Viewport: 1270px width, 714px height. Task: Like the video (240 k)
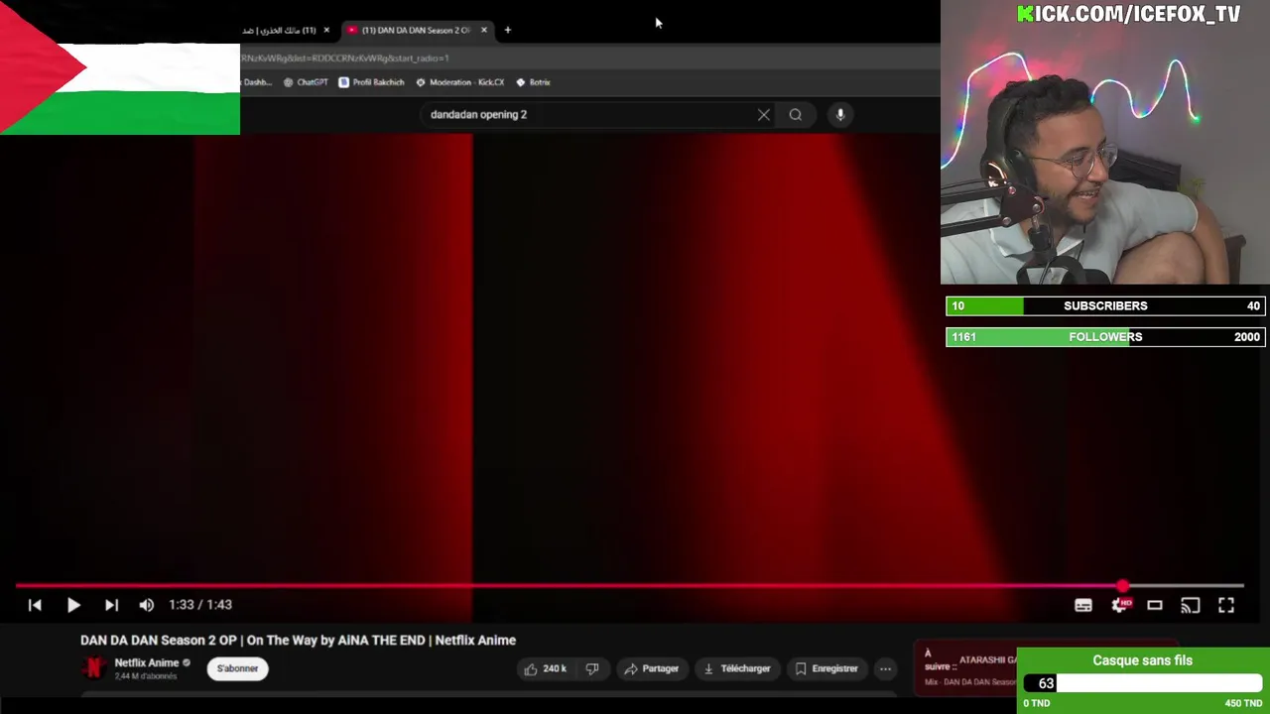tap(545, 668)
